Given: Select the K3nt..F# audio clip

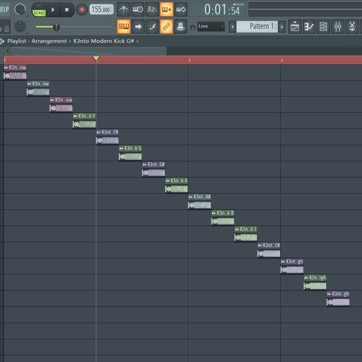Looking at the screenshot, I should [x=107, y=137].
